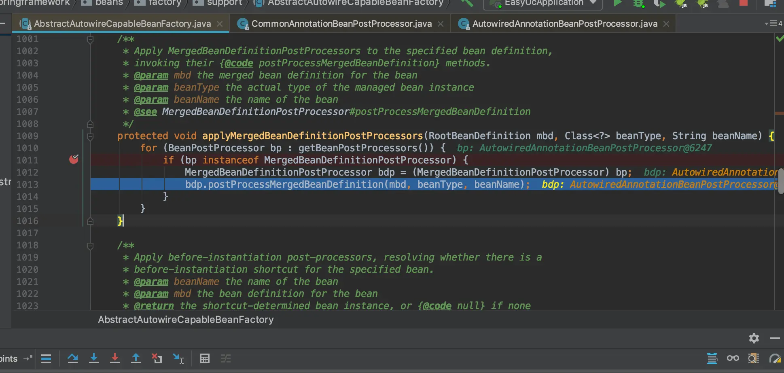Image resolution: width=784 pixels, height=373 pixels.
Task: Select the support breadcrumb in navigation bar
Action: pos(217,3)
